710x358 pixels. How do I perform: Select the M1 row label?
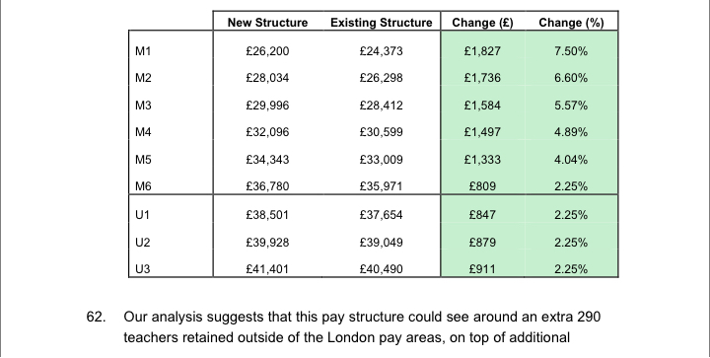pos(143,51)
